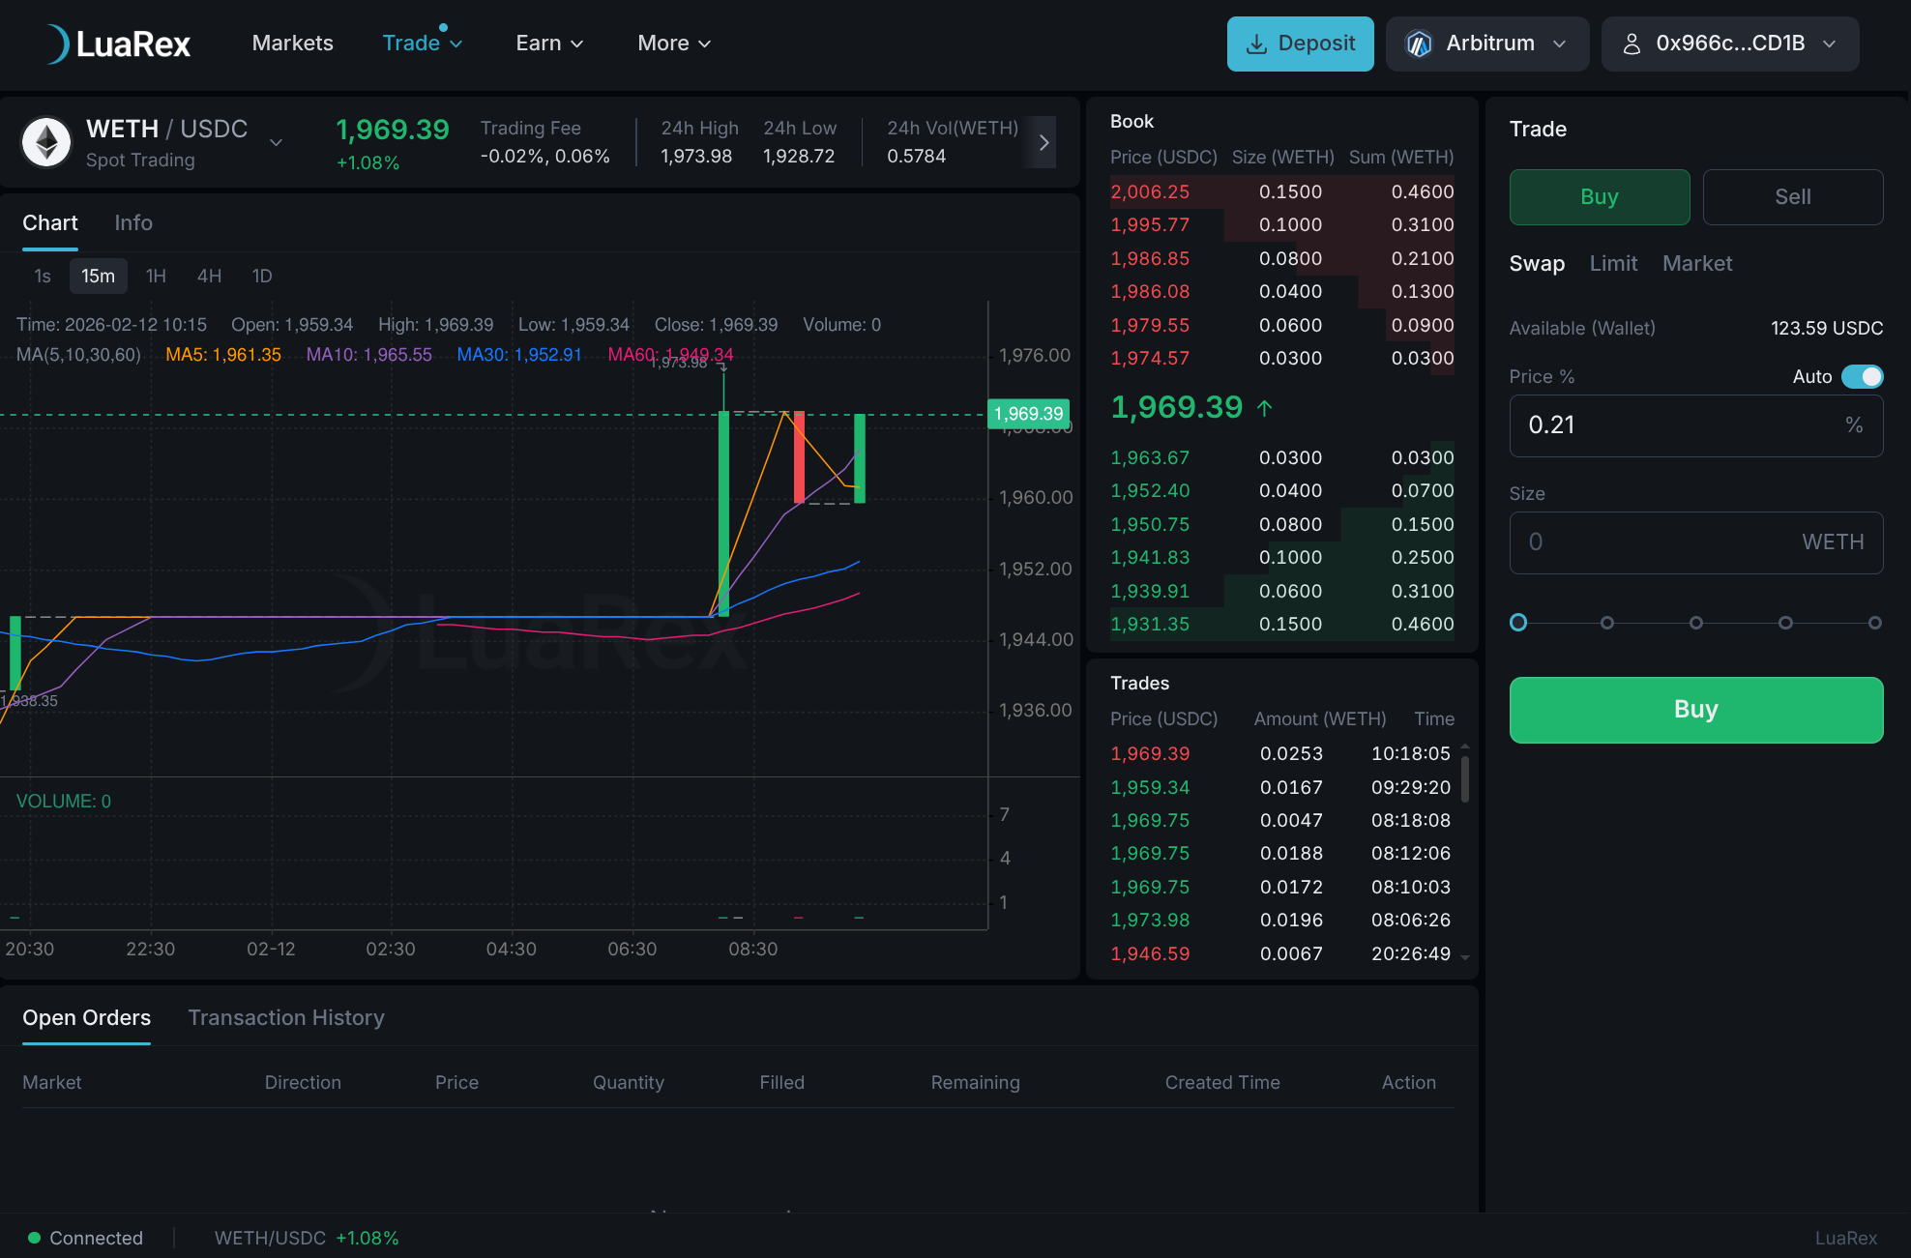This screenshot has height=1258, width=1911.
Task: Click the green Connected status dot
Action: (x=34, y=1238)
